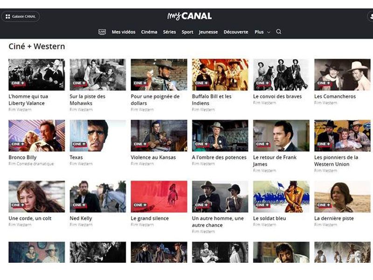
Task: Click Film Western under Une corde, un colt
Action: click(x=20, y=225)
